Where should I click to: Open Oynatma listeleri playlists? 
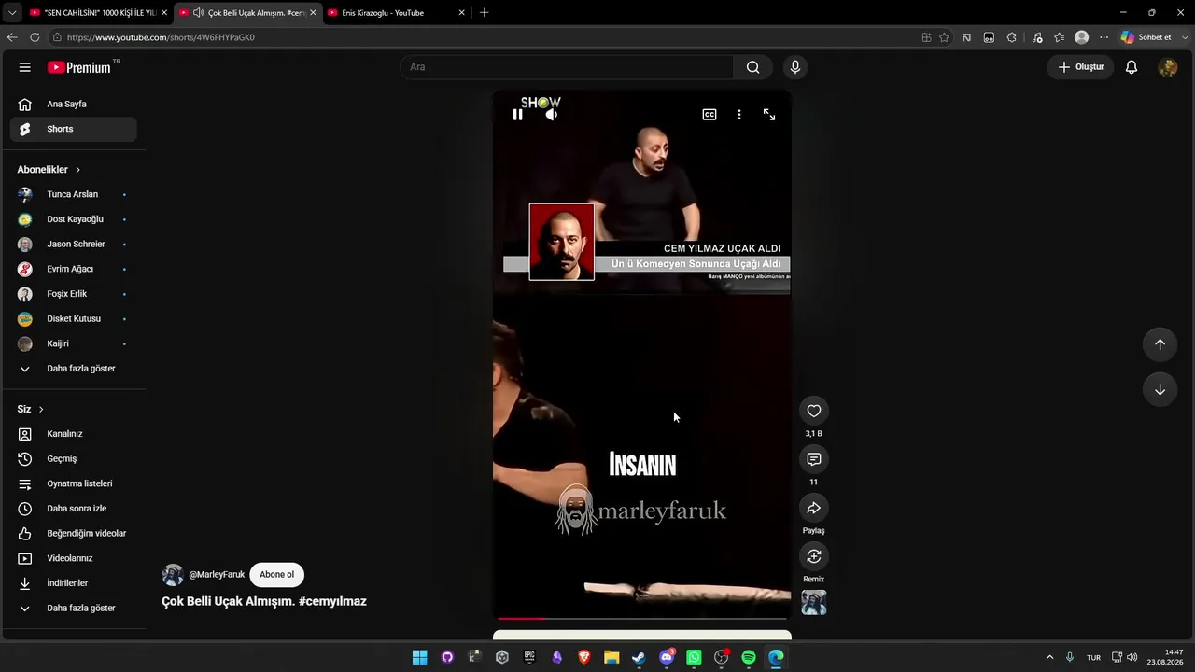[74, 483]
